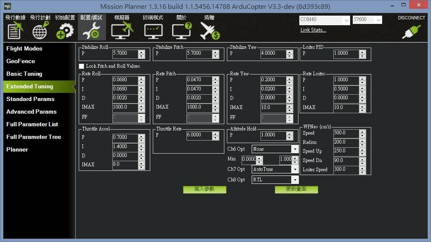Click the Rate Loiter IMAX stepper arrows
Image resolution: width=431 pixels, height=242 pixels.
click(362, 108)
